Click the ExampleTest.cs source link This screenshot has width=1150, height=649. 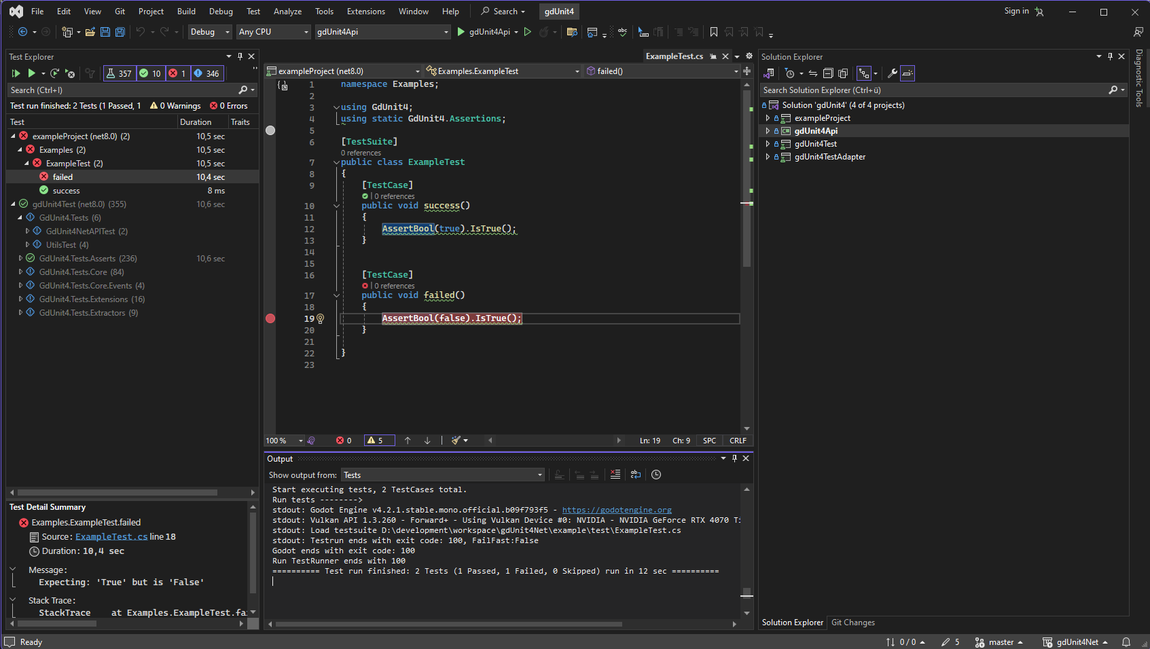pos(111,536)
